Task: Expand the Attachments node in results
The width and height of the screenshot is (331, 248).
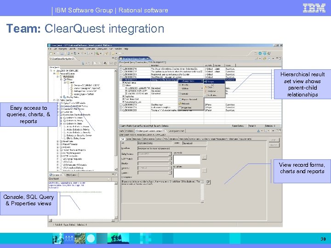Action: tap(124, 83)
